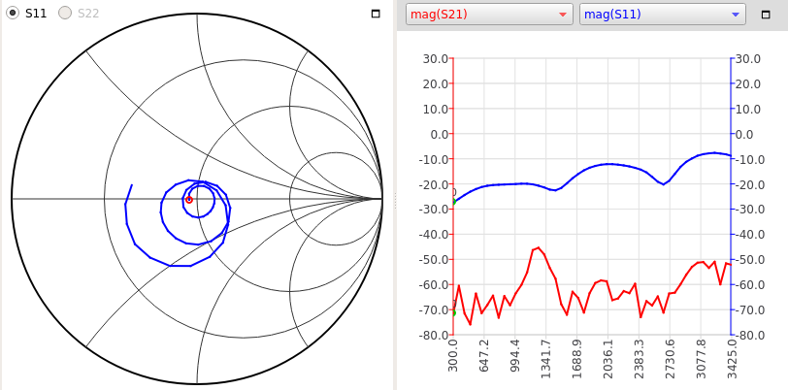Open the mag(S11) trace dropdown
The width and height of the screenshot is (788, 390).
tap(663, 15)
